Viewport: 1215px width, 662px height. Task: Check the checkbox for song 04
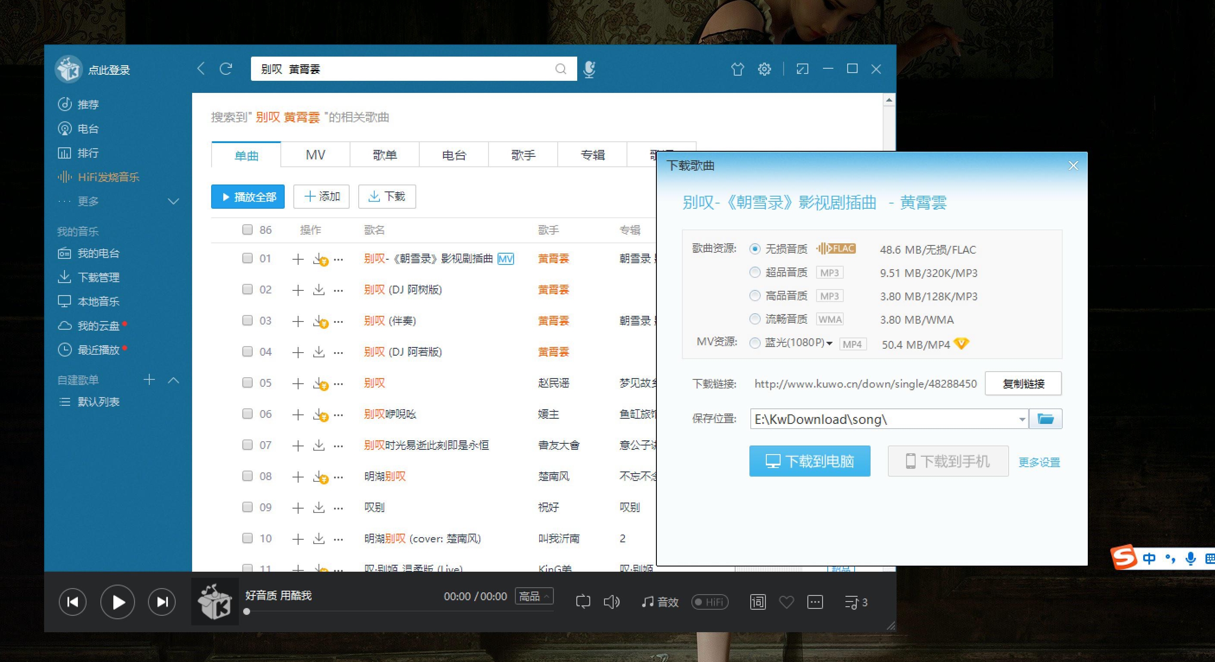pyautogui.click(x=247, y=351)
